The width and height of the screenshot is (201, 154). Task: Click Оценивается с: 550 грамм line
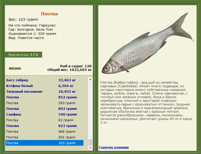point(32,34)
